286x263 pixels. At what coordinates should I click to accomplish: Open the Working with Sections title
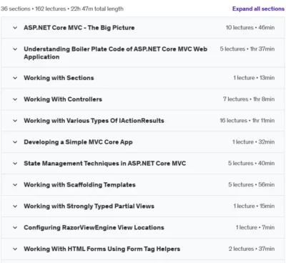click(59, 78)
